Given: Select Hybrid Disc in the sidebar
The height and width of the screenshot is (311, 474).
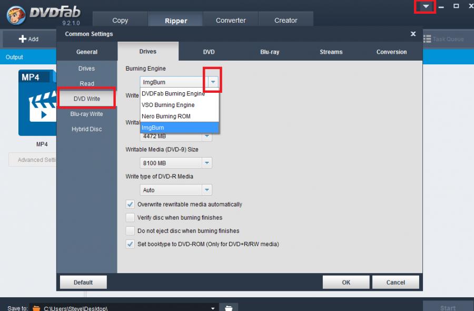Looking at the screenshot, I should click(87, 129).
